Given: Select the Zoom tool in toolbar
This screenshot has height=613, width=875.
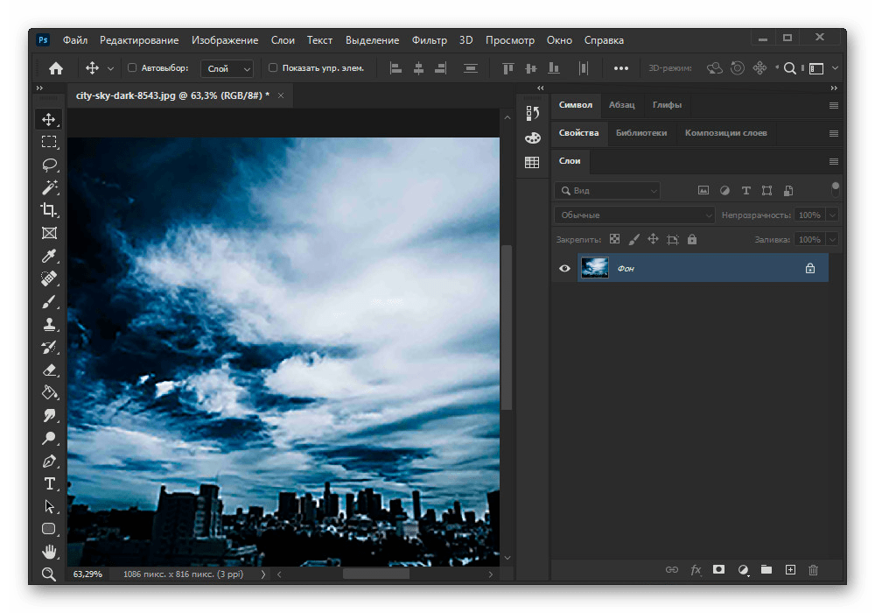Looking at the screenshot, I should 48,574.
